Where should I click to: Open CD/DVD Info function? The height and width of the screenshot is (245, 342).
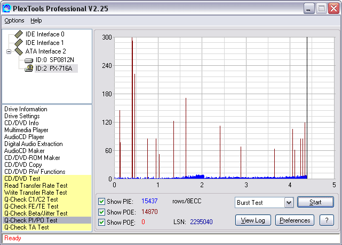21,123
